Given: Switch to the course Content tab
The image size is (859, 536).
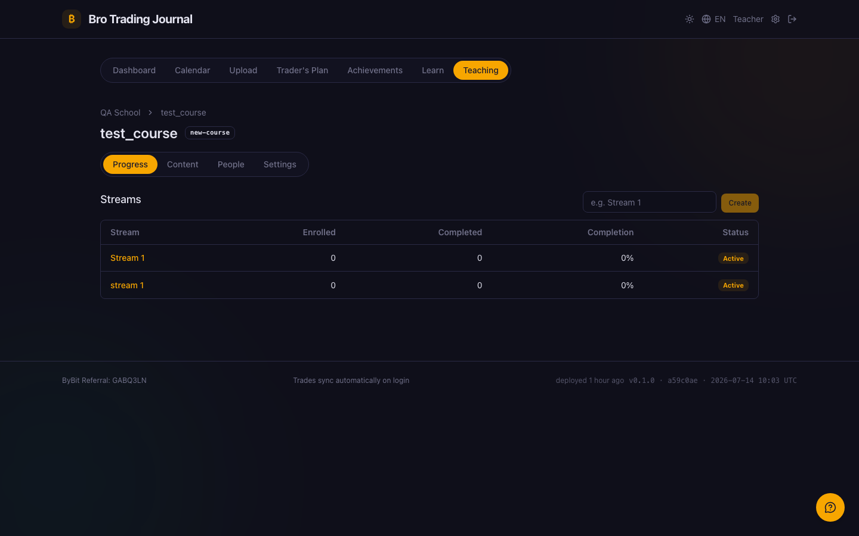Looking at the screenshot, I should click(183, 164).
